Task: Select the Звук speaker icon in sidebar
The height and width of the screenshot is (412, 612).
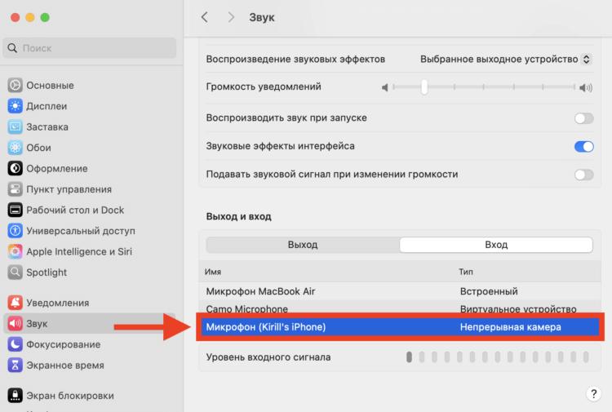Action: coord(15,323)
